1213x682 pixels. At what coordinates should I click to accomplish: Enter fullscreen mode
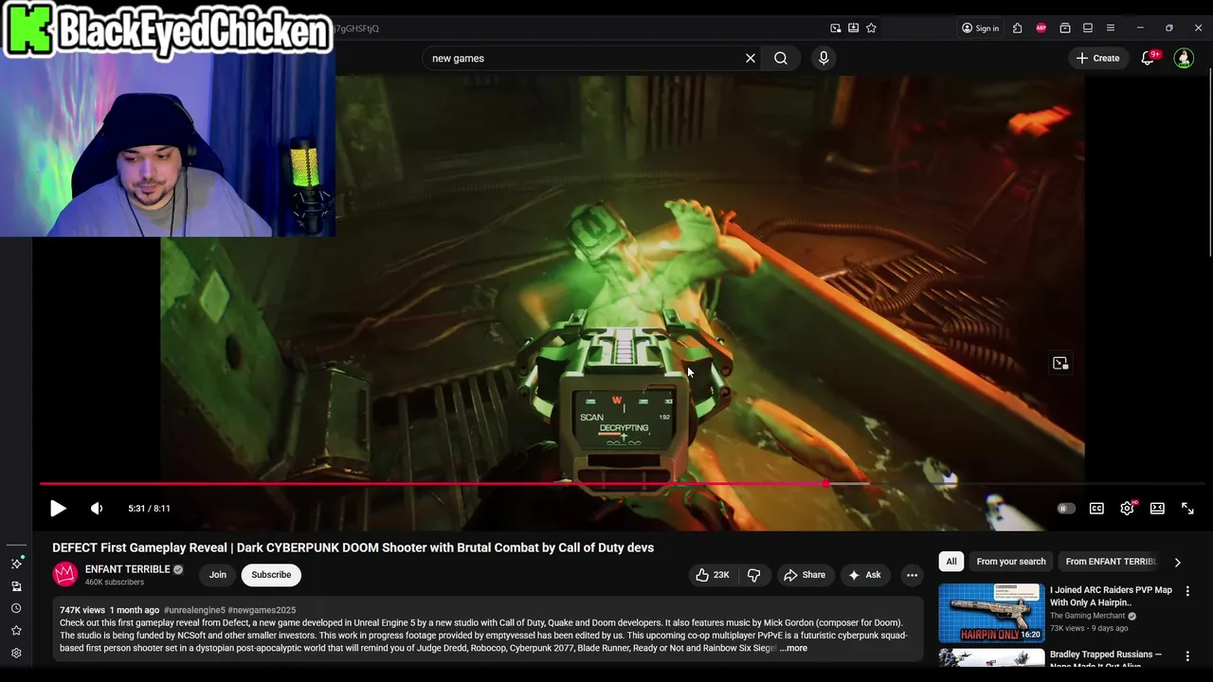coord(1187,509)
